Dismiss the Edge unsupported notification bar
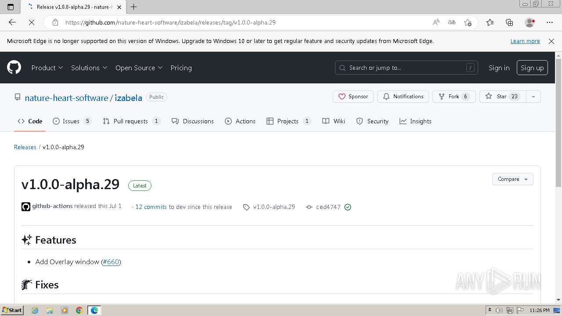 coord(551,41)
